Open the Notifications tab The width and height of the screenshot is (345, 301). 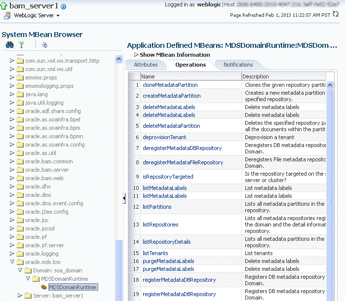238,65
